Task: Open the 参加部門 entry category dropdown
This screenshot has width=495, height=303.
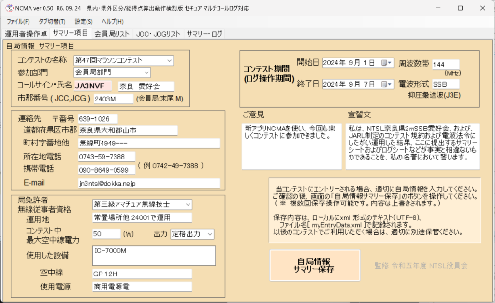Action: click(146, 72)
